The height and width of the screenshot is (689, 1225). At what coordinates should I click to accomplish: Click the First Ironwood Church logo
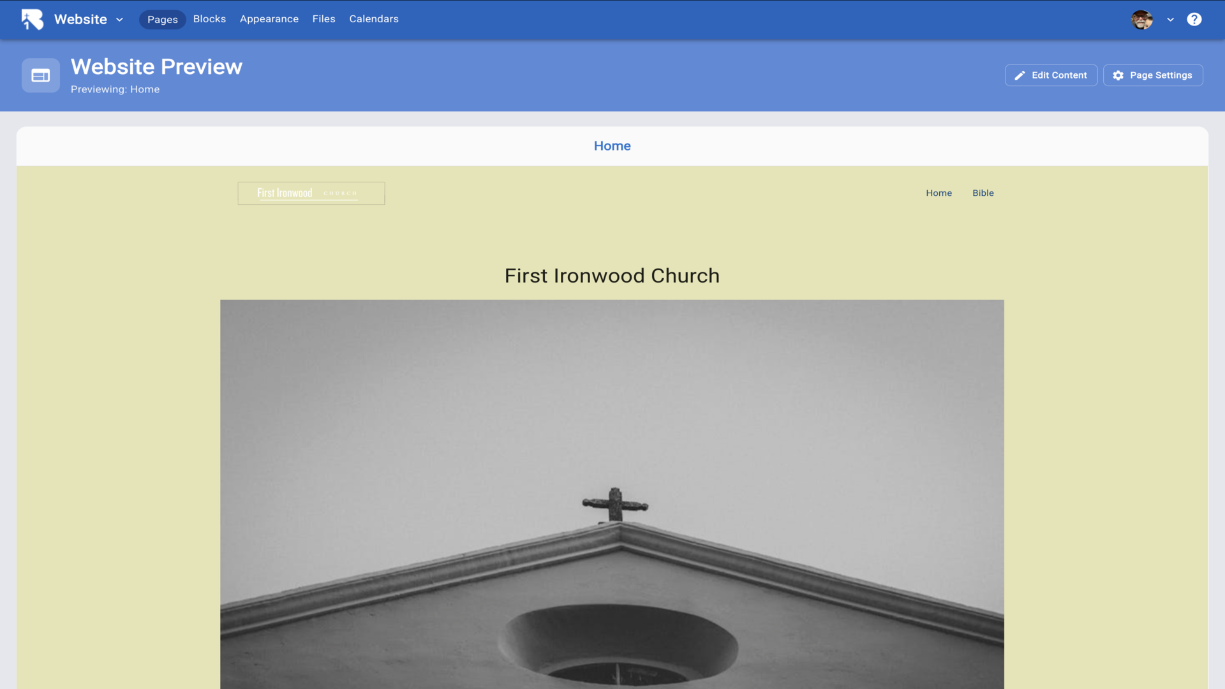tap(311, 193)
